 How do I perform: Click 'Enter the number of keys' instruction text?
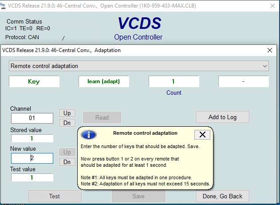pyautogui.click(x=140, y=146)
